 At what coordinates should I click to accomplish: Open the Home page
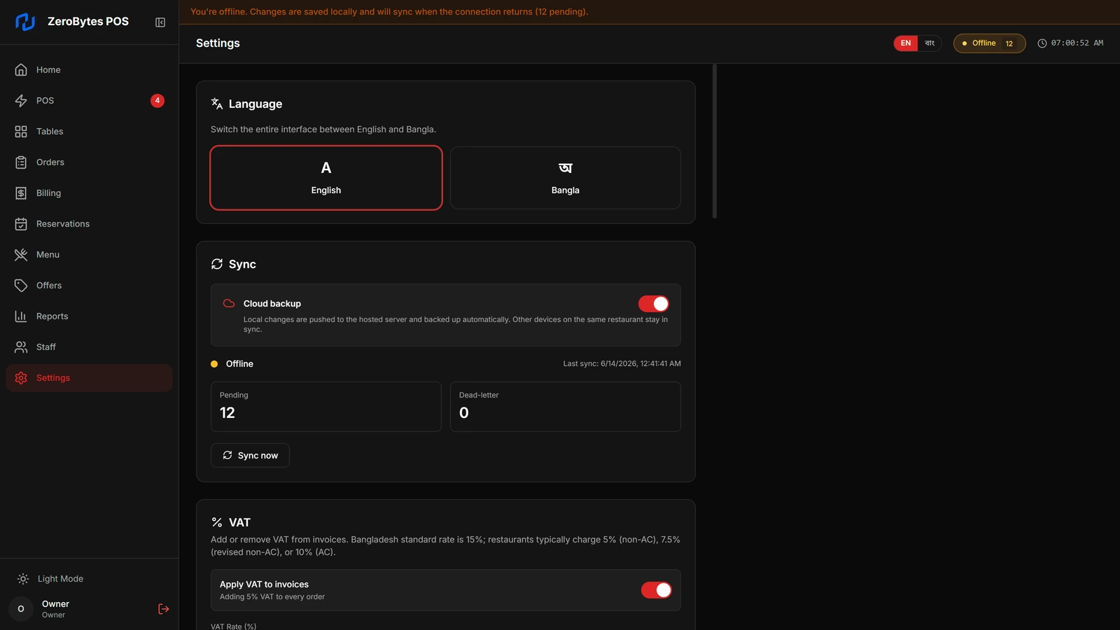click(x=89, y=70)
